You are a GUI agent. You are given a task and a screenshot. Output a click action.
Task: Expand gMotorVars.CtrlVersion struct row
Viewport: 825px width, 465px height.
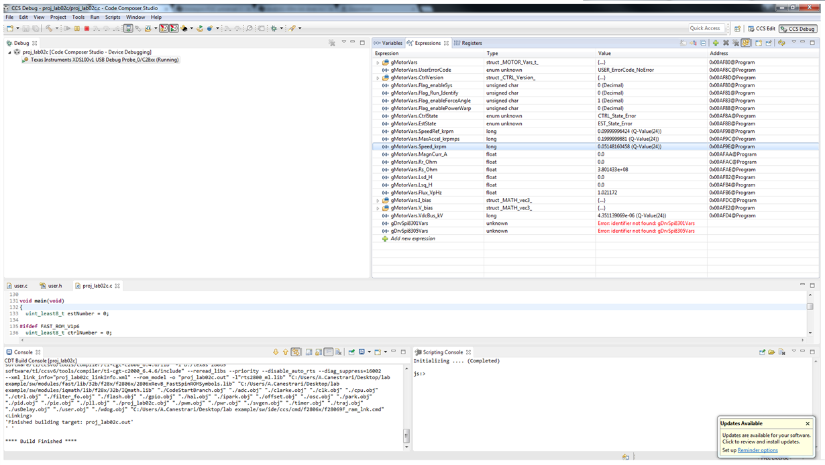(378, 78)
